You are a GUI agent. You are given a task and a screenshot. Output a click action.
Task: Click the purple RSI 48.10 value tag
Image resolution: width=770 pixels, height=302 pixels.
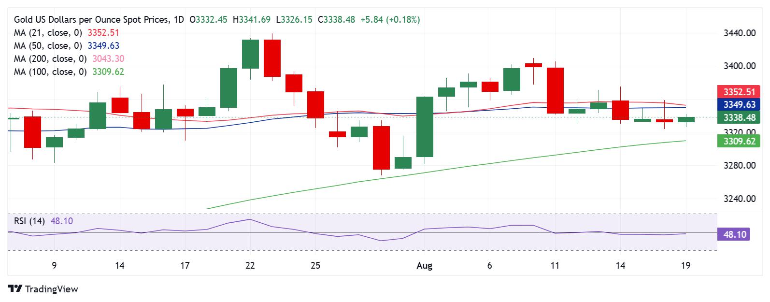tap(734, 235)
